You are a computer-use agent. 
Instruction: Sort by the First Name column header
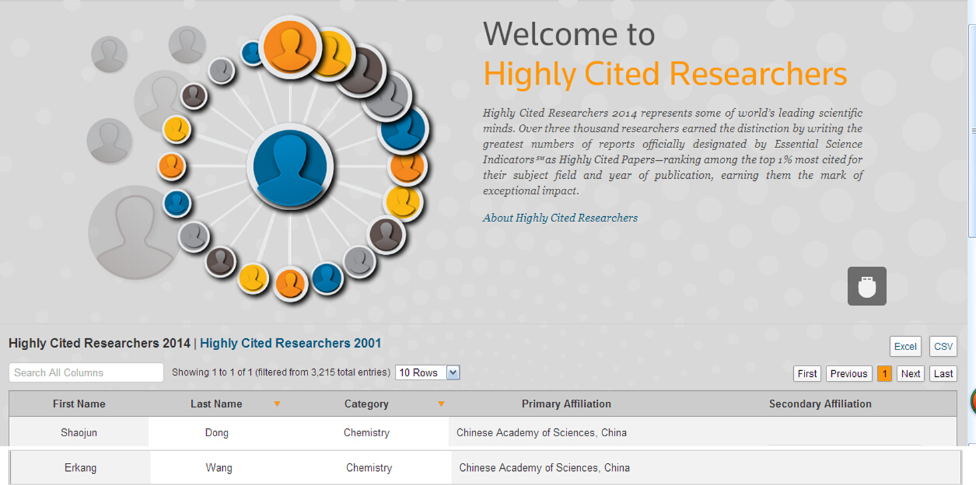pos(79,404)
